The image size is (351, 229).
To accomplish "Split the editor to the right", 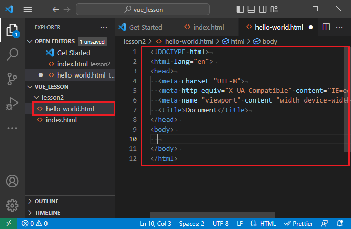I will pos(326,27).
